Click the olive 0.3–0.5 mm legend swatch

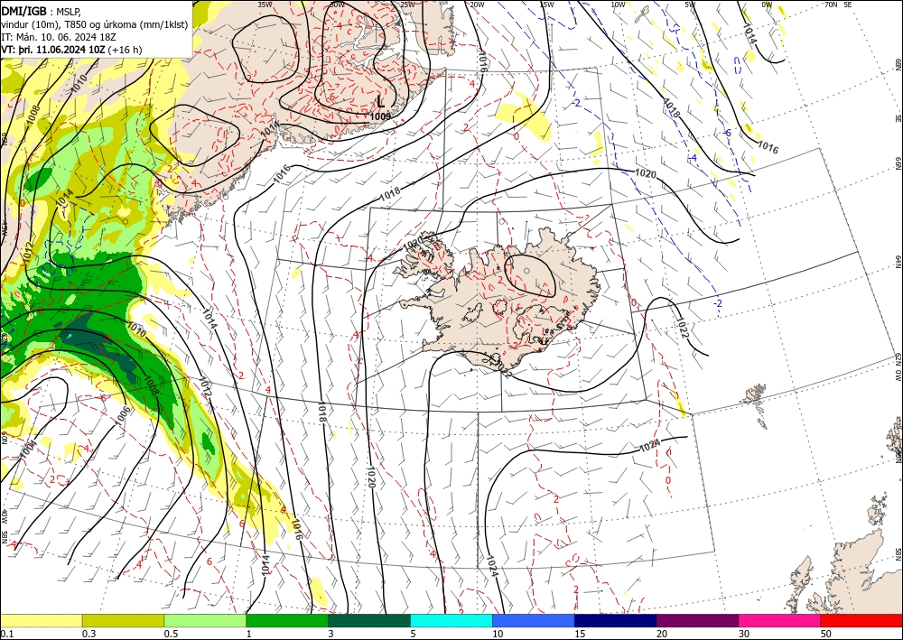[123, 620]
